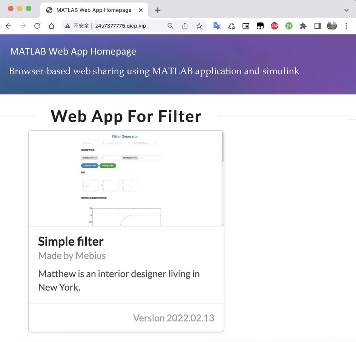The height and width of the screenshot is (342, 356).
Task: Go to the browser home page
Action: point(52,26)
